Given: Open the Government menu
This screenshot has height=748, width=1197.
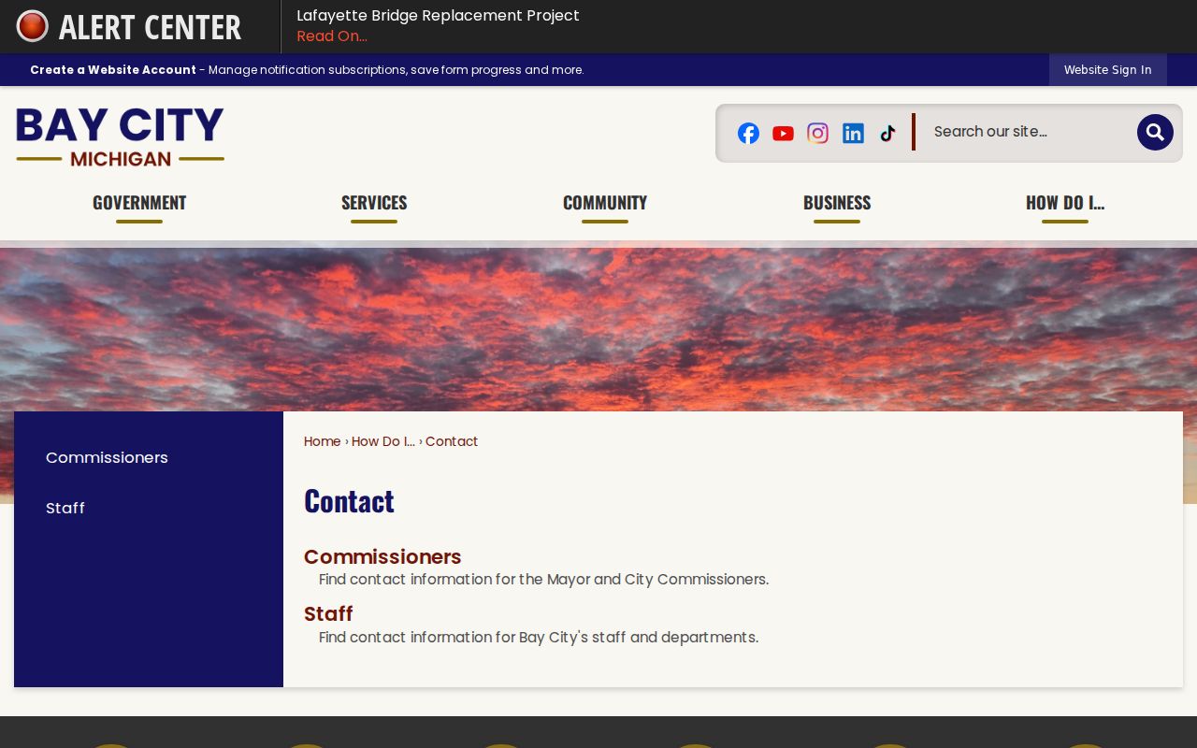Looking at the screenshot, I should click(x=139, y=203).
